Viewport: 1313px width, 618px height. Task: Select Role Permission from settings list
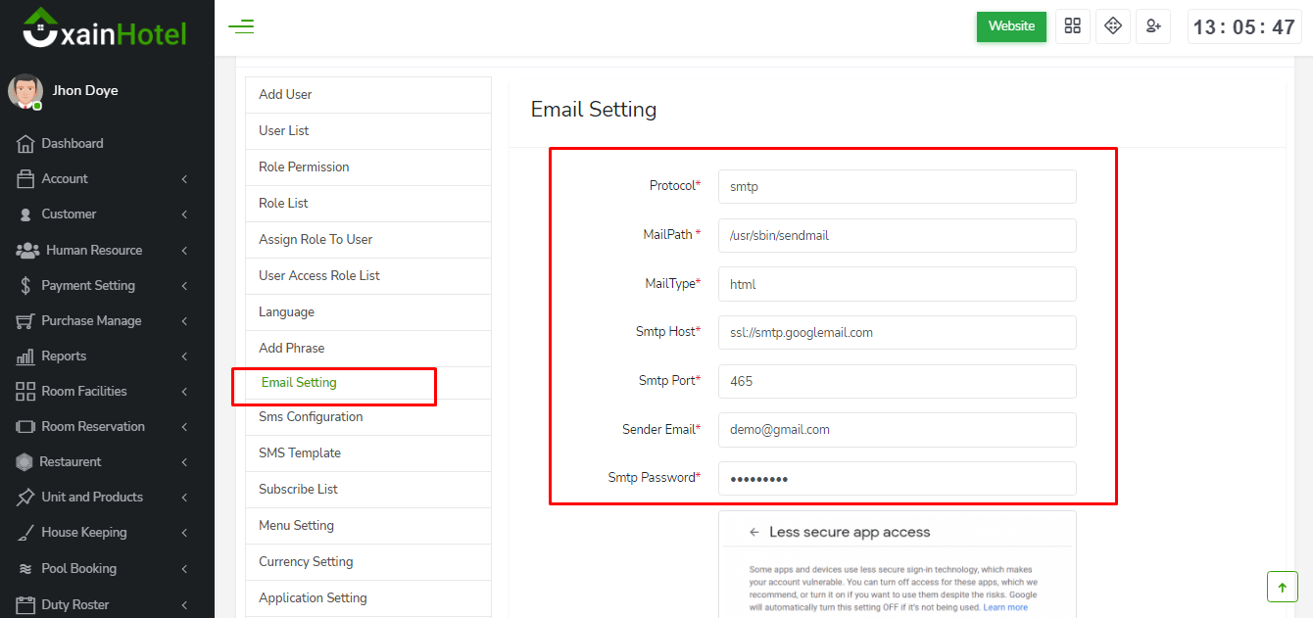304,167
